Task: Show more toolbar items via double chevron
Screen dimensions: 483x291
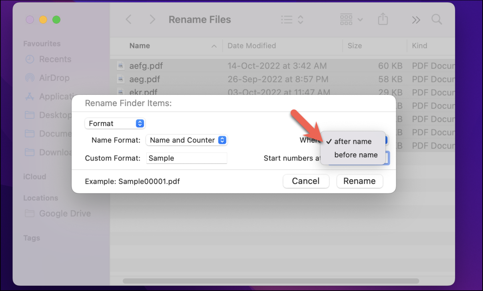Action: (x=416, y=20)
